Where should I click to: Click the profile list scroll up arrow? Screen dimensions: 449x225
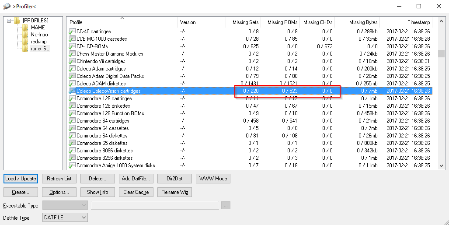pyautogui.click(x=441, y=21)
